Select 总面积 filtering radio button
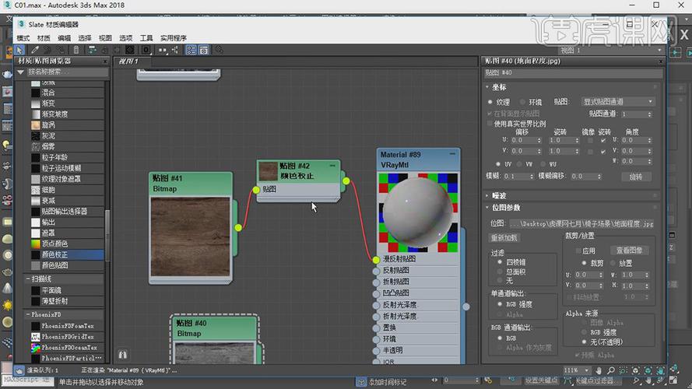 (500, 272)
